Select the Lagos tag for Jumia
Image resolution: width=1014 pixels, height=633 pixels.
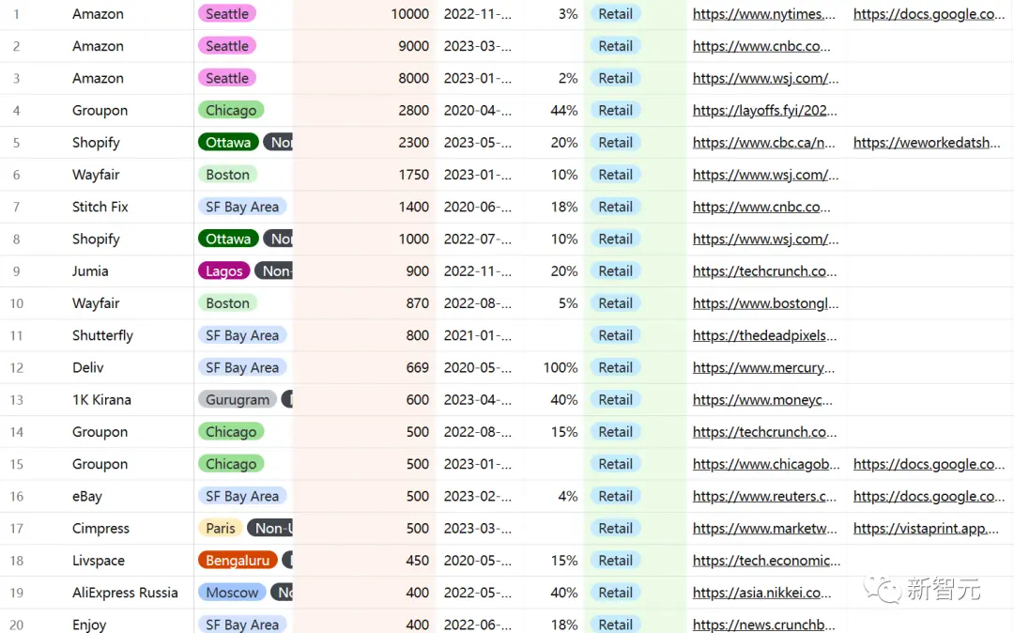tap(223, 270)
